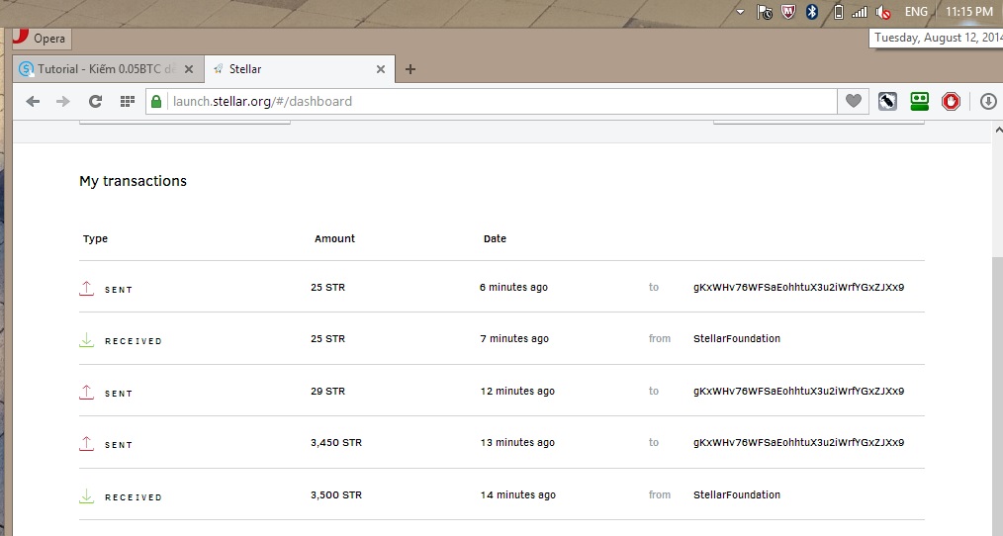Click the red stop-hand adblock extension icon
This screenshot has width=1003, height=536.
click(951, 101)
